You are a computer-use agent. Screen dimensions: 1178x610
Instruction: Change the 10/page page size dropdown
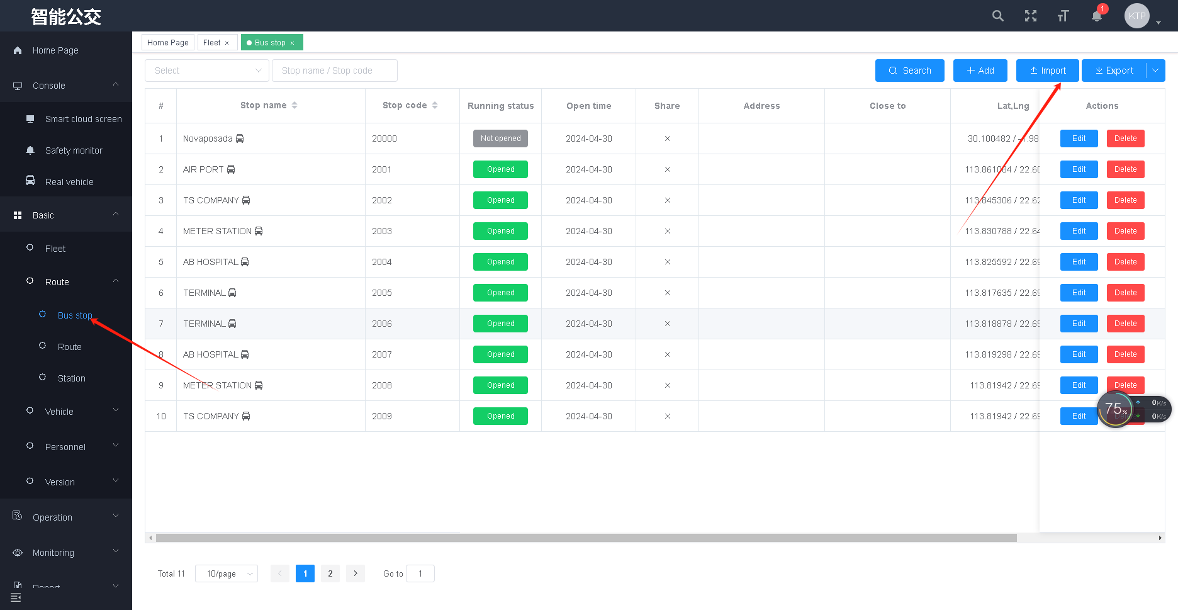pos(226,573)
